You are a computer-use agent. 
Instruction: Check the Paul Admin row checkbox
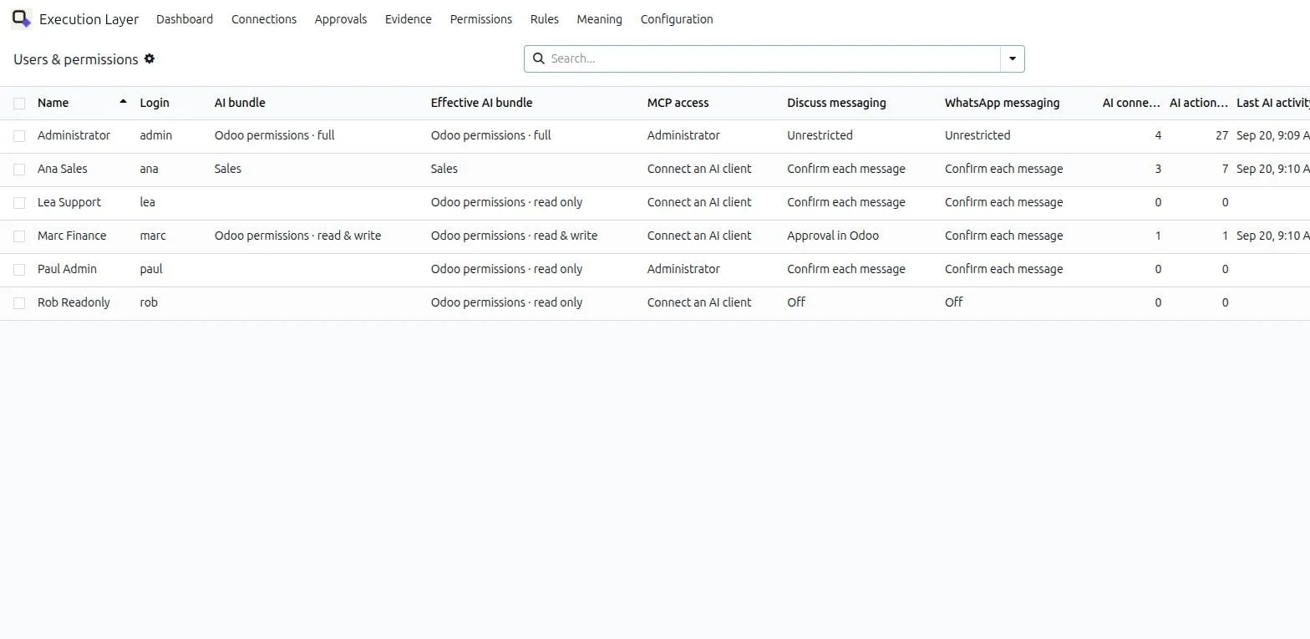(19, 269)
